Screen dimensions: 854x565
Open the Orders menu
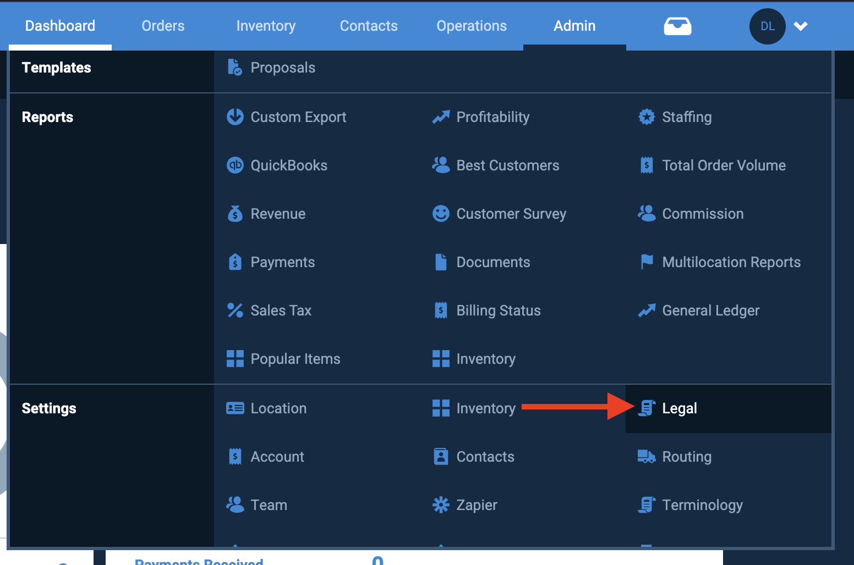163,26
